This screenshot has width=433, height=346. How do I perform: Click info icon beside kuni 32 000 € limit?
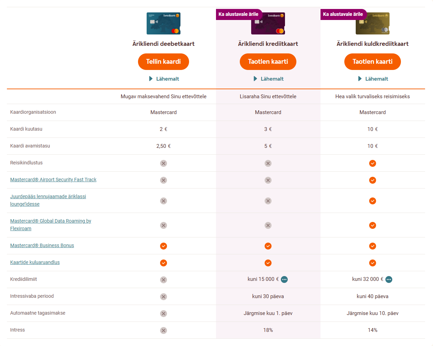(x=389, y=279)
